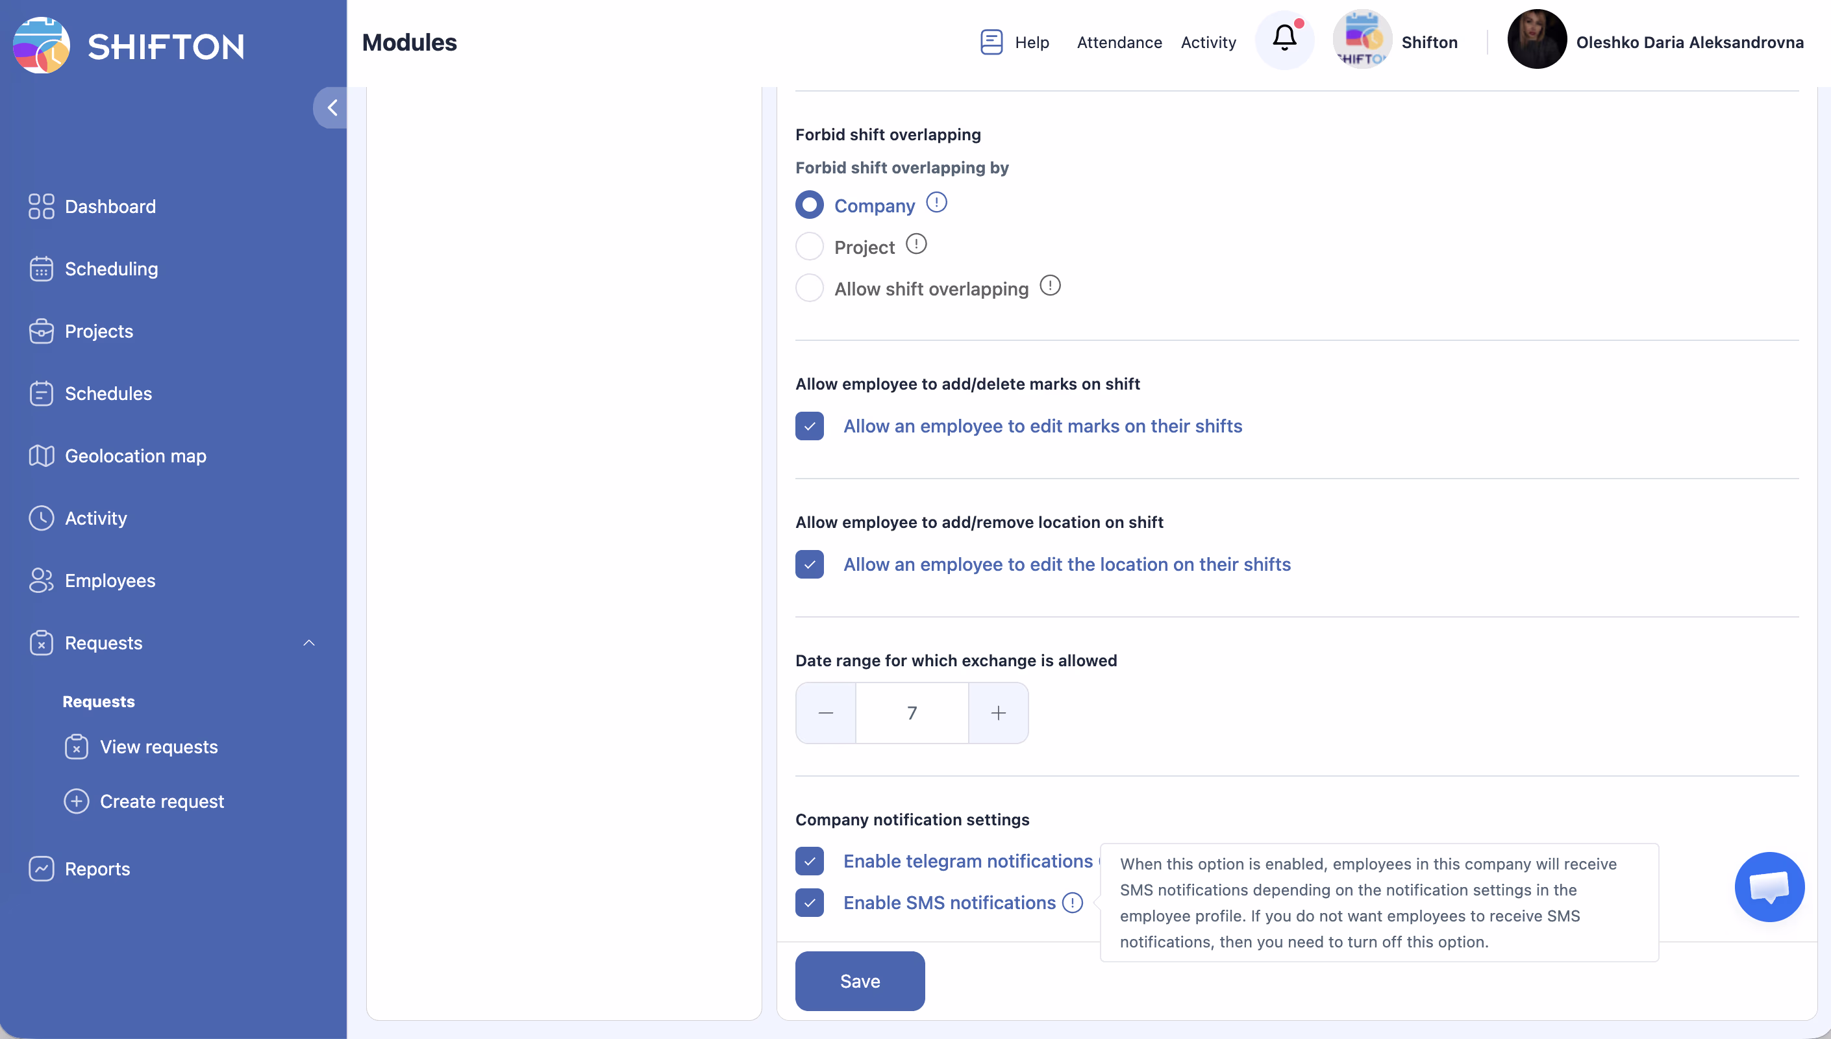Open the Shifton company switcher

tap(1395, 42)
